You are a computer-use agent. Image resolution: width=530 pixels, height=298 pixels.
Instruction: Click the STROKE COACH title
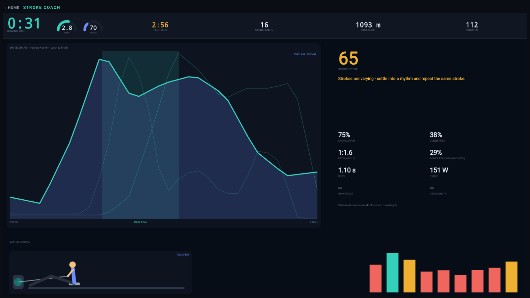click(42, 7)
